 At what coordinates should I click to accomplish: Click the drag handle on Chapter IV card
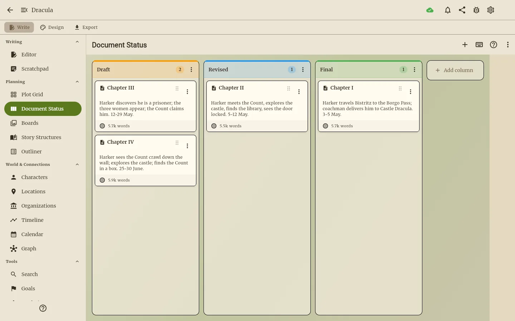coord(177,143)
